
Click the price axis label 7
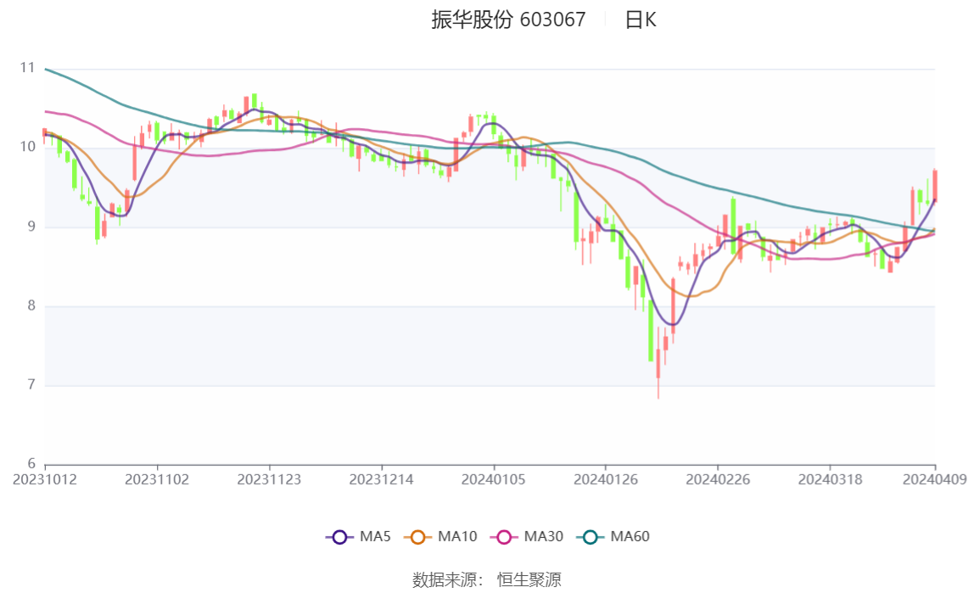[x=31, y=385]
